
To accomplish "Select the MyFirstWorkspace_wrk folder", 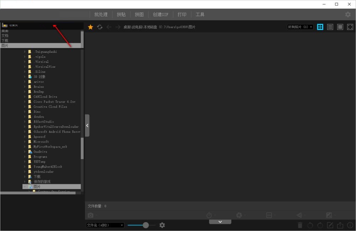I will [x=51, y=147].
